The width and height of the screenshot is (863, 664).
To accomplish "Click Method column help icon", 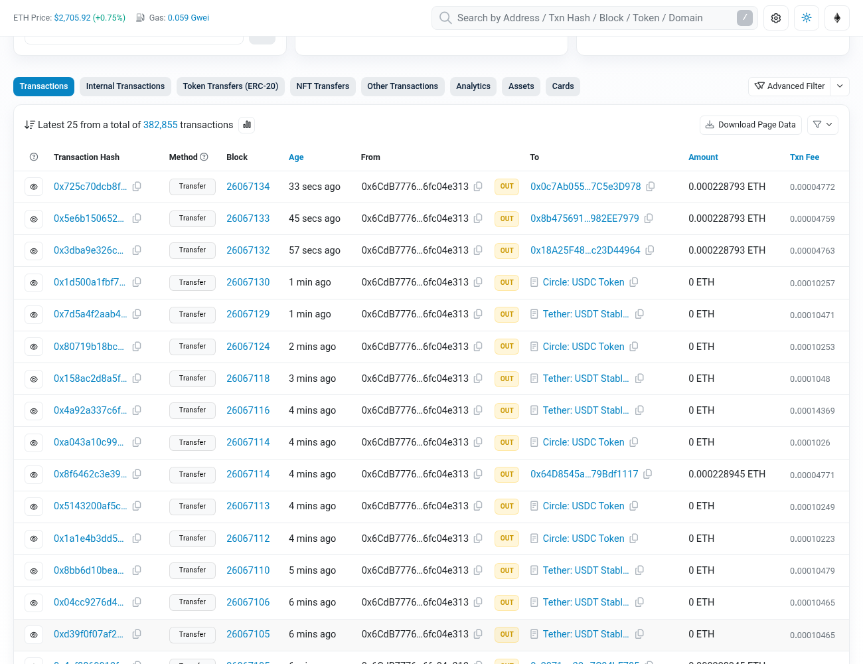I will 204,157.
